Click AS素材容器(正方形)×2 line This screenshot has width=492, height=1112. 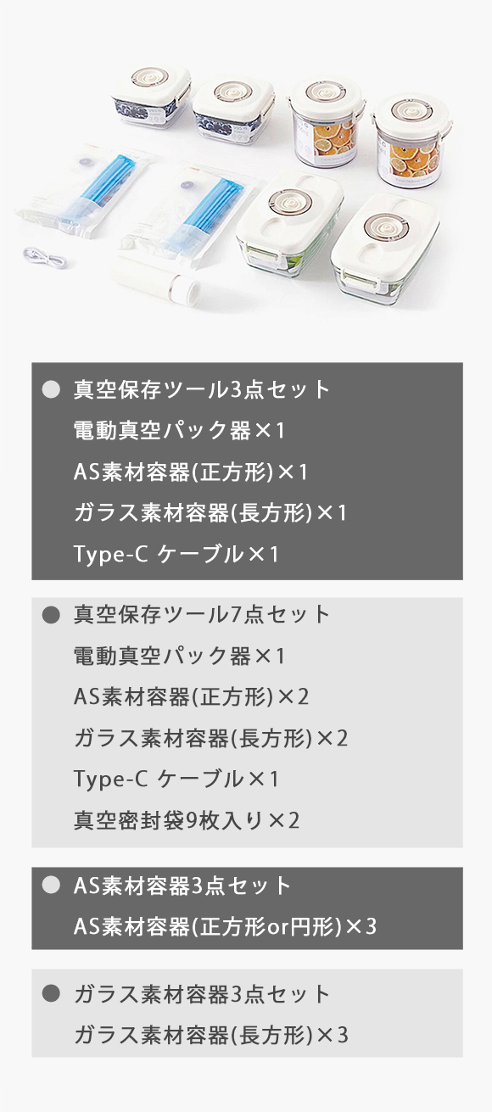point(191,696)
